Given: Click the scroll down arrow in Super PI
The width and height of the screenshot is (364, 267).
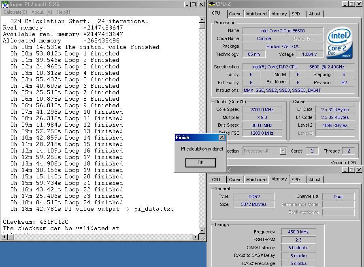Looking at the screenshot, I should (x=202, y=231).
